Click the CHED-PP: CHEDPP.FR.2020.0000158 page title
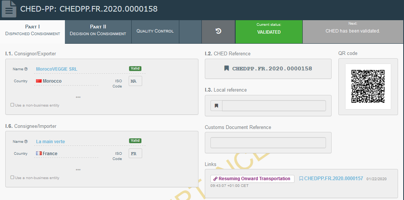Image resolution: width=404 pixels, height=200 pixels. [89, 9]
